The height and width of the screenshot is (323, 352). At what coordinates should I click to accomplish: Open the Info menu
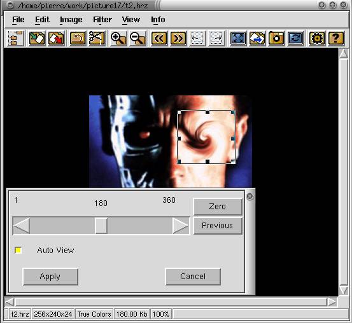pyautogui.click(x=158, y=20)
